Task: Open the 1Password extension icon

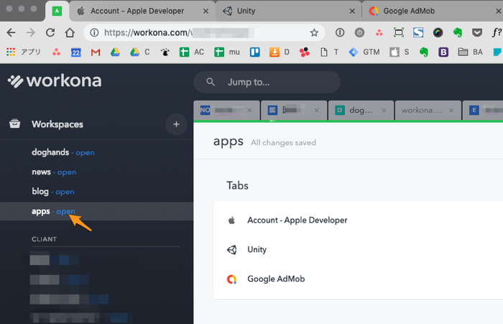Action: [x=340, y=32]
